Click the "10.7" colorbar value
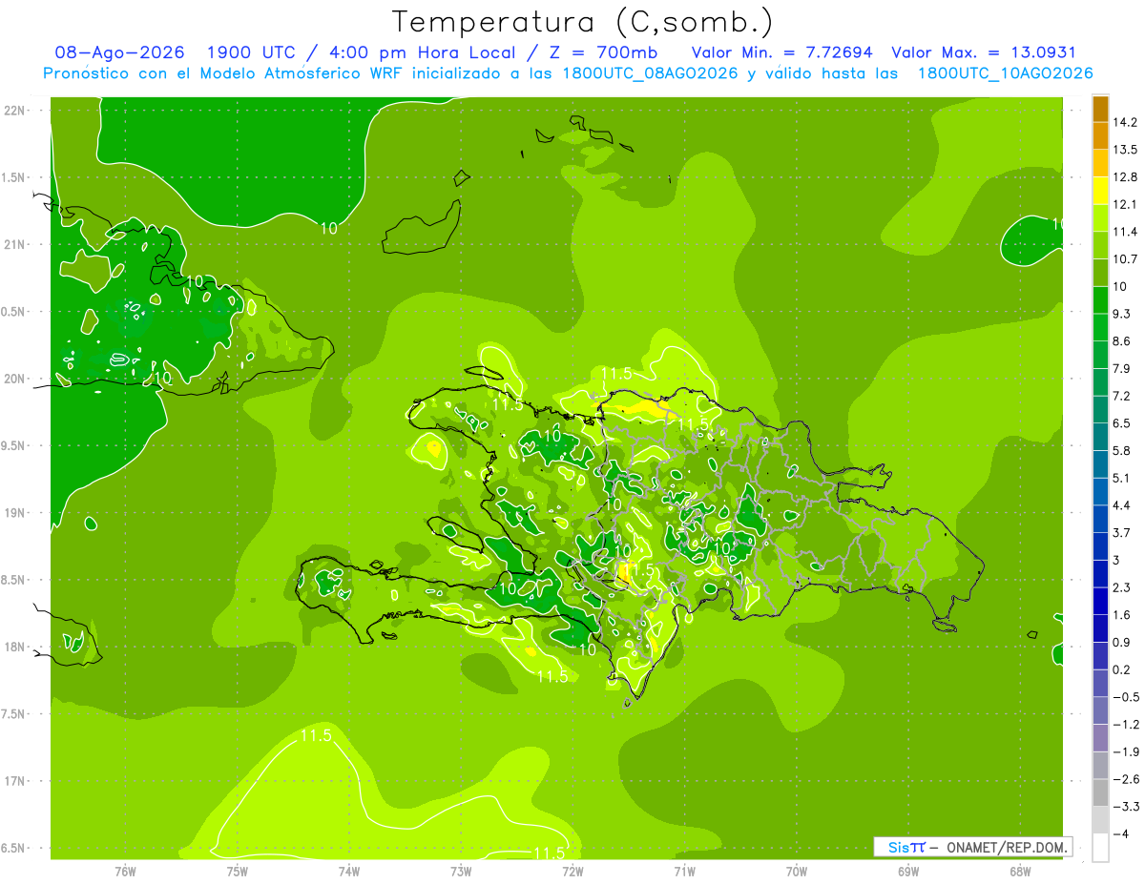This screenshot has width=1145, height=884. (1124, 259)
